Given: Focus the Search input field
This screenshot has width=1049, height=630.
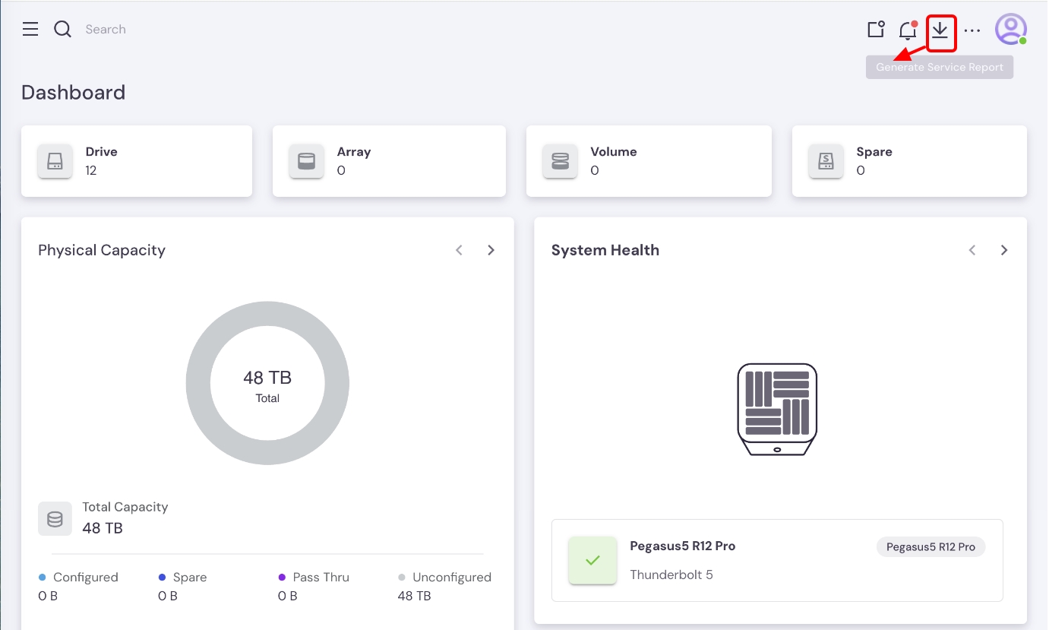Looking at the screenshot, I should 106,30.
